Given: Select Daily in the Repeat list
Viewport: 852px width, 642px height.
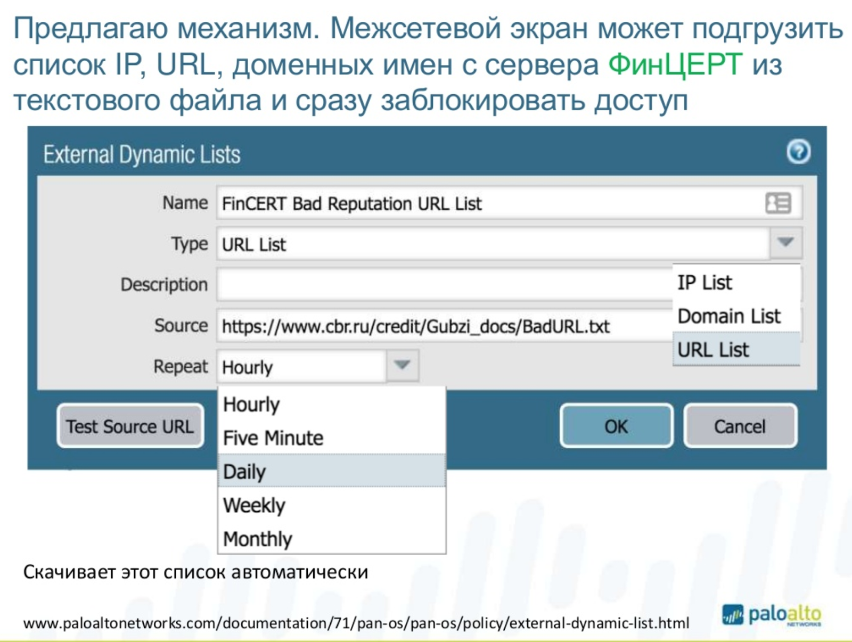Looking at the screenshot, I should point(332,471).
